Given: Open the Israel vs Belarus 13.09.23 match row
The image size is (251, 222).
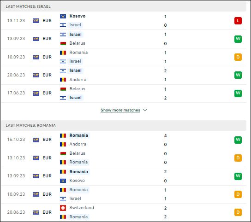Looking at the screenshot, I should click(x=124, y=39).
